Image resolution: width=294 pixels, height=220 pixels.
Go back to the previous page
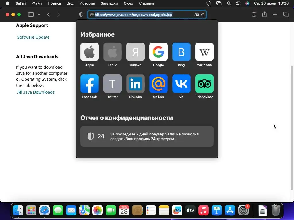click(x=48, y=15)
